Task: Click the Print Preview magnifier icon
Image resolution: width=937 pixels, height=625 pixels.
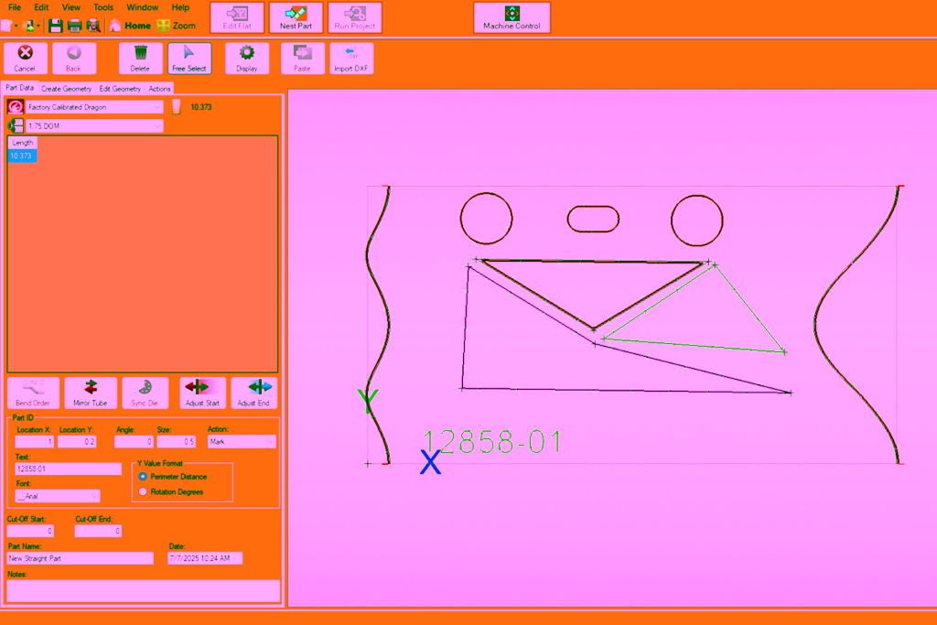Action: click(93, 26)
